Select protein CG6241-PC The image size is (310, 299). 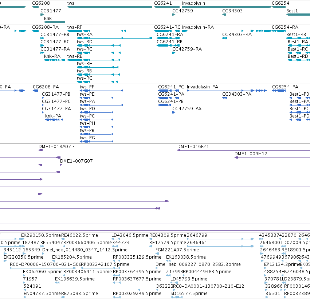coord(169,91)
